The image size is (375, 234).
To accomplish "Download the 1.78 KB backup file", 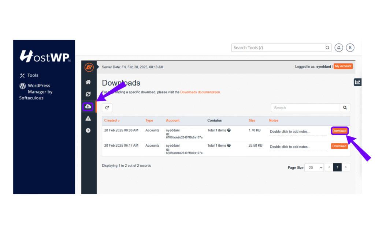I will coord(339,131).
